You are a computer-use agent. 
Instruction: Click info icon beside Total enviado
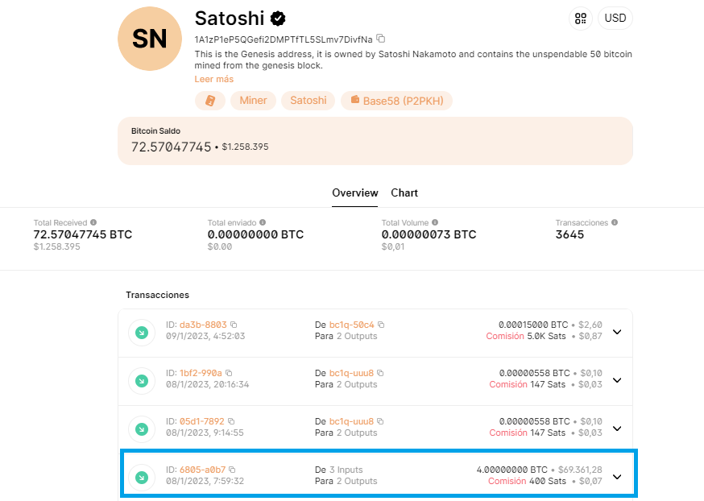tap(263, 222)
